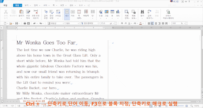
Task: Open the 서식 menu
Action: [x=45, y=5]
